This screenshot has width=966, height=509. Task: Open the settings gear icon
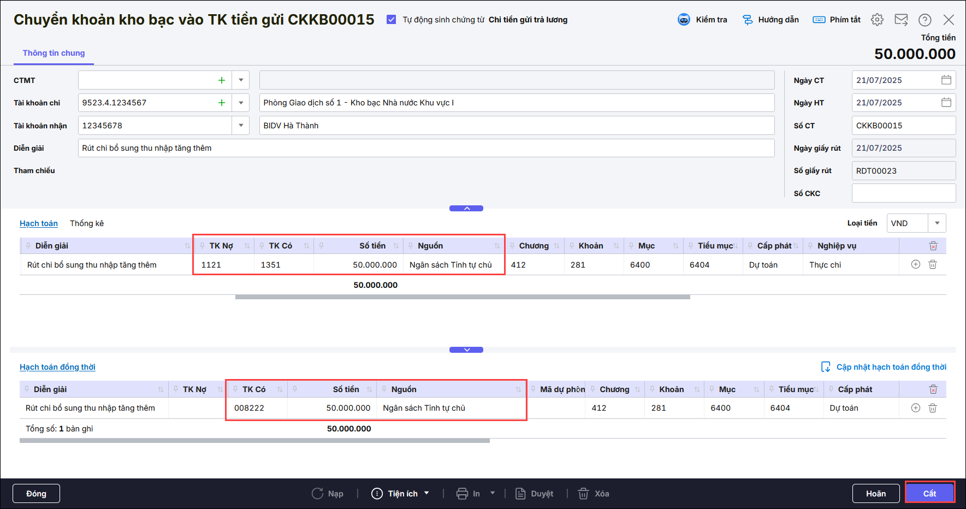[877, 20]
